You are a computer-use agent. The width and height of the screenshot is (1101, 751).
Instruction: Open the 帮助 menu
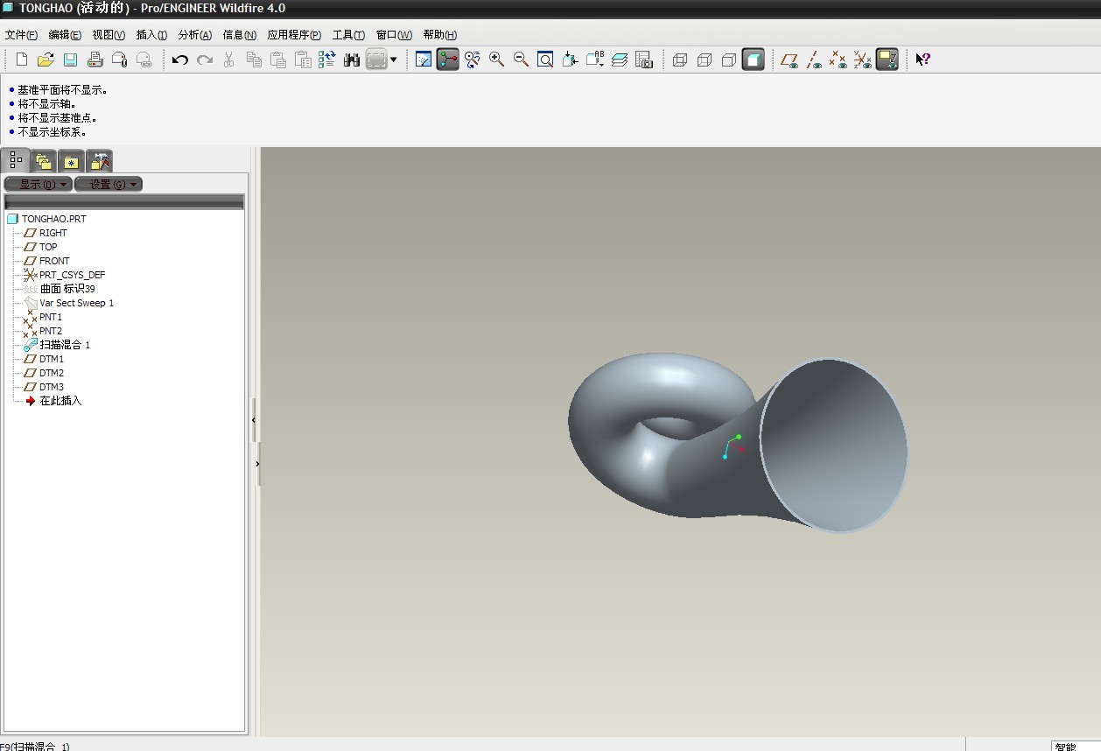click(439, 35)
